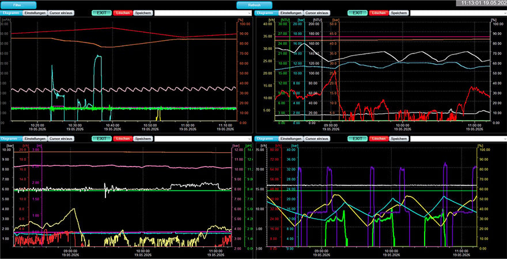Click the 10:40:00 time label on upper-left chart
Viewport: 507px width, 259px height.
click(112, 126)
